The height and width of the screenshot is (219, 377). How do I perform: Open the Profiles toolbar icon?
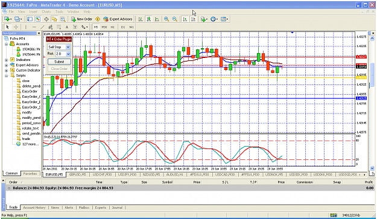pyautogui.click(x=18, y=19)
